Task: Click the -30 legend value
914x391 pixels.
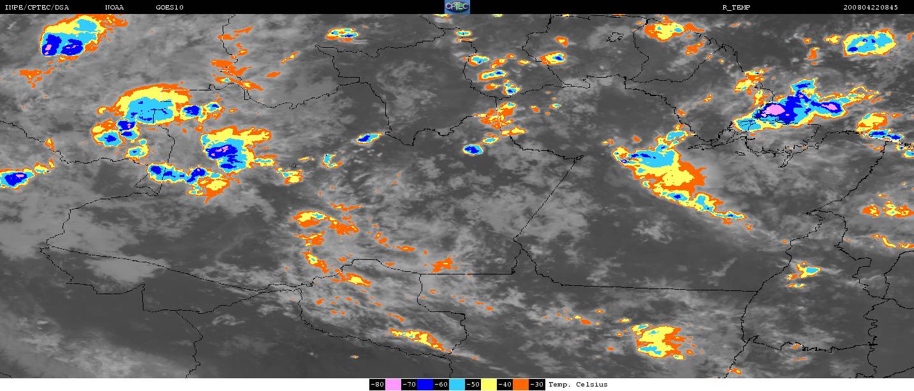Action: point(537,385)
